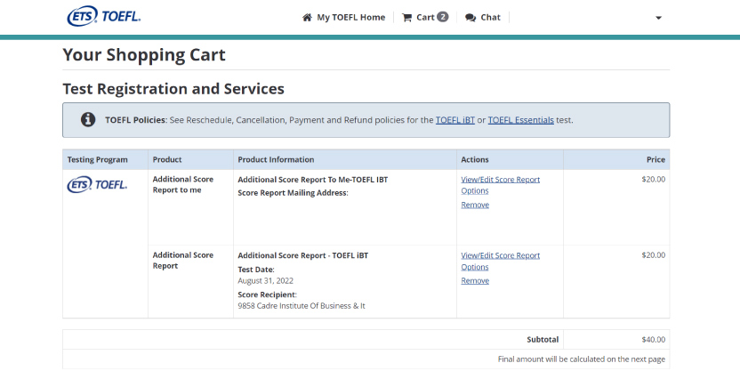Click the info icon in TOEFL Policies banner
740x379 pixels.
(x=88, y=120)
